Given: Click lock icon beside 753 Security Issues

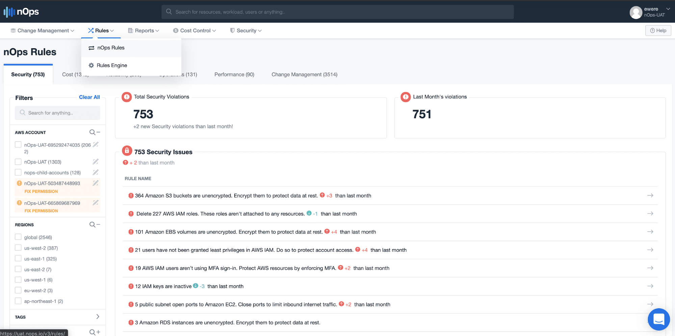Looking at the screenshot, I should 127,151.
